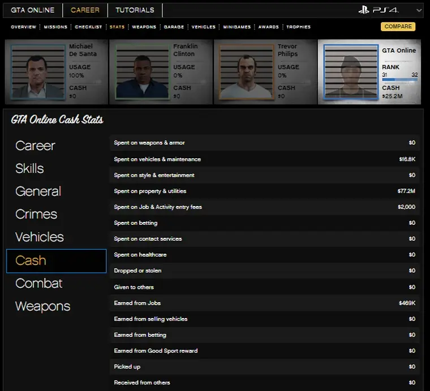
Task: Open the Career top tab
Action: click(x=85, y=10)
